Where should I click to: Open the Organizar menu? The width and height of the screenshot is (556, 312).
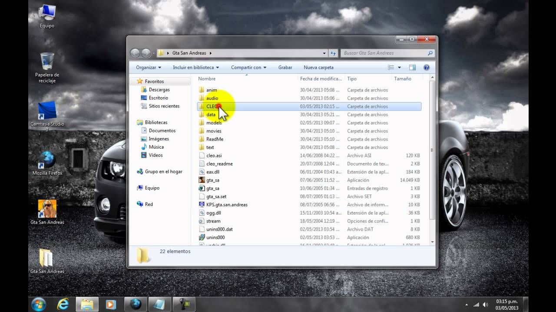[149, 67]
